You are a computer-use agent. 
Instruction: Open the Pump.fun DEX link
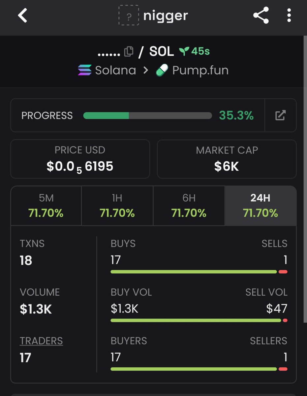tap(192, 70)
